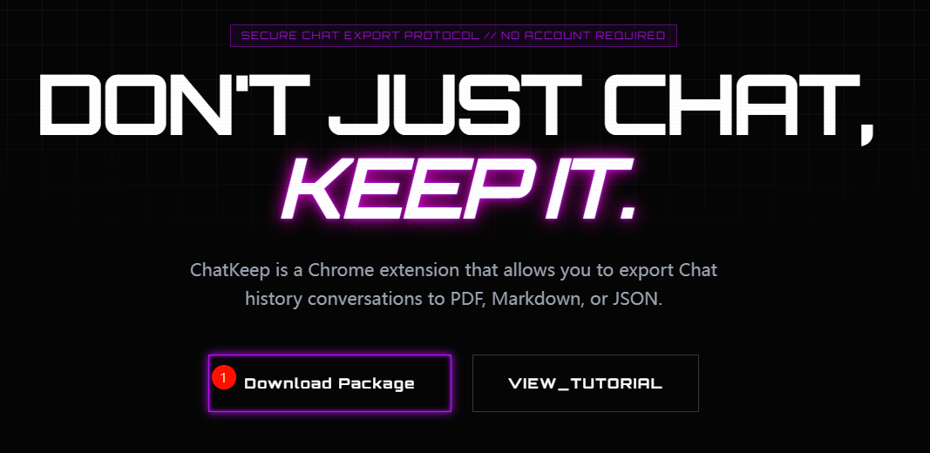
Task: Click the SECURE CHAT EXPORT PROTOCOL label
Action: pyautogui.click(x=359, y=36)
